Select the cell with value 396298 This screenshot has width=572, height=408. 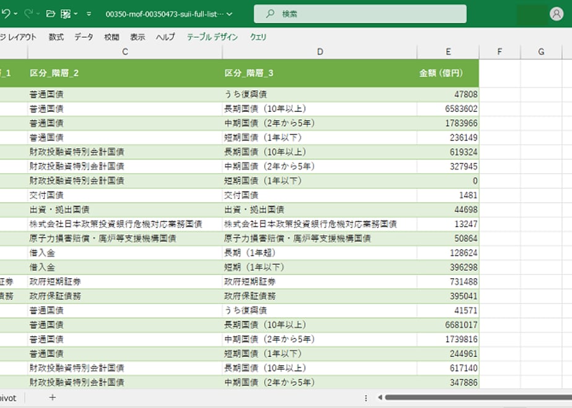[448, 268]
